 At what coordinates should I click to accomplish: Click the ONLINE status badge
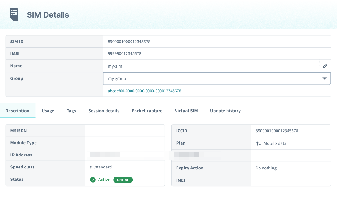coord(123,180)
